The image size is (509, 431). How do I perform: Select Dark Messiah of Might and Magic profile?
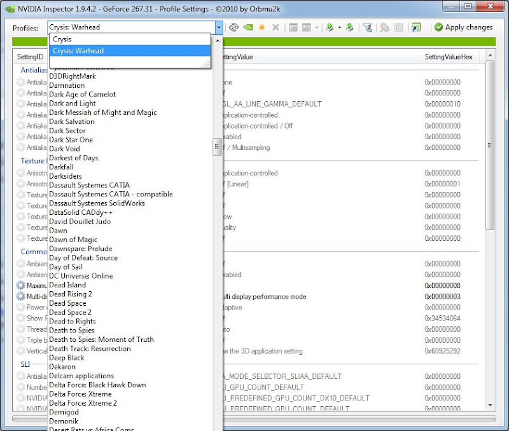(x=103, y=113)
